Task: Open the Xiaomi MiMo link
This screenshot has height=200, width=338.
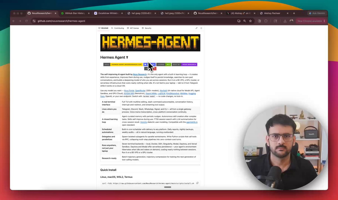Action: pyautogui.click(x=151, y=93)
